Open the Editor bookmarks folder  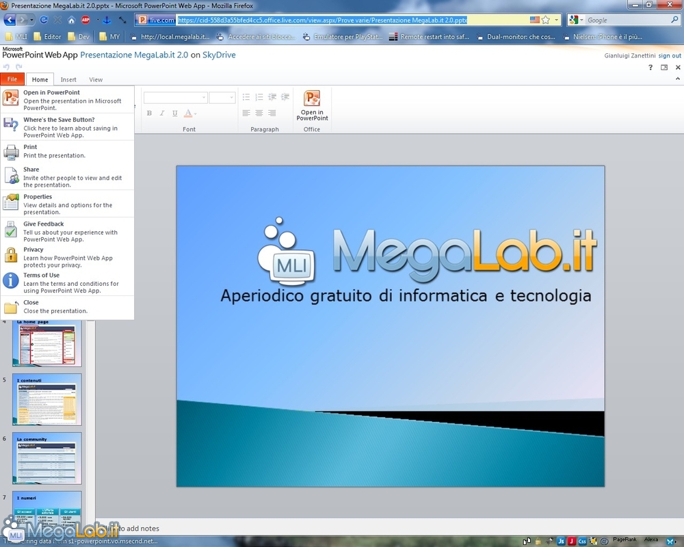(x=48, y=37)
